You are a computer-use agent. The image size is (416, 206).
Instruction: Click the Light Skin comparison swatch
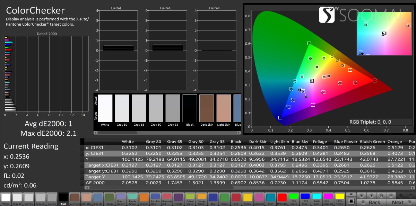pyautogui.click(x=224, y=108)
